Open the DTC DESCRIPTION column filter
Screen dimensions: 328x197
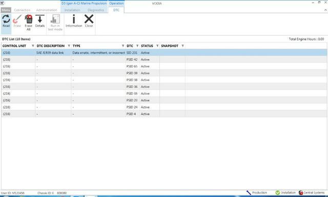[69, 46]
